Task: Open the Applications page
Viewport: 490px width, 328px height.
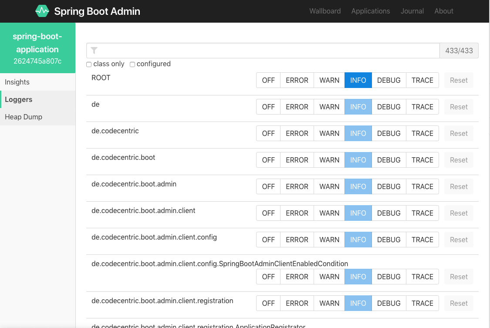Action: pos(371,11)
